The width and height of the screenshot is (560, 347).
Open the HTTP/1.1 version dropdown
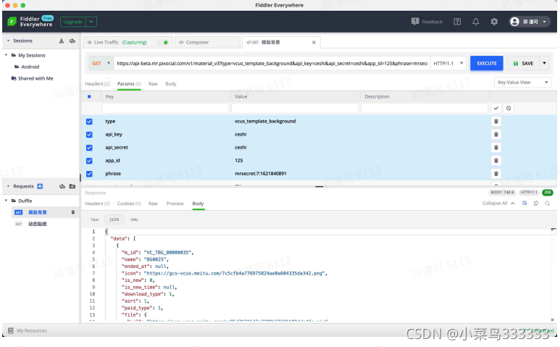coord(448,63)
